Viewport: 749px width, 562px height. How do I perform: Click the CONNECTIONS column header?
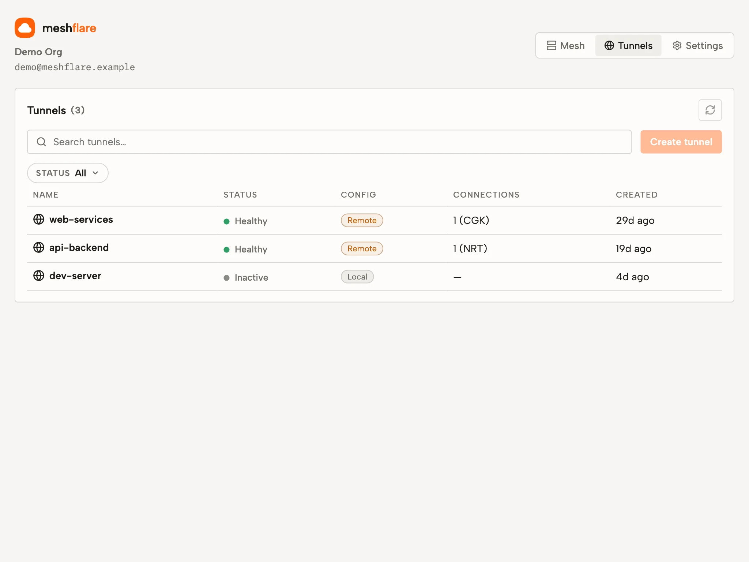486,195
